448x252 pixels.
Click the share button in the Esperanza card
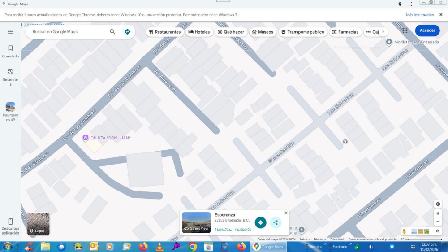(276, 222)
